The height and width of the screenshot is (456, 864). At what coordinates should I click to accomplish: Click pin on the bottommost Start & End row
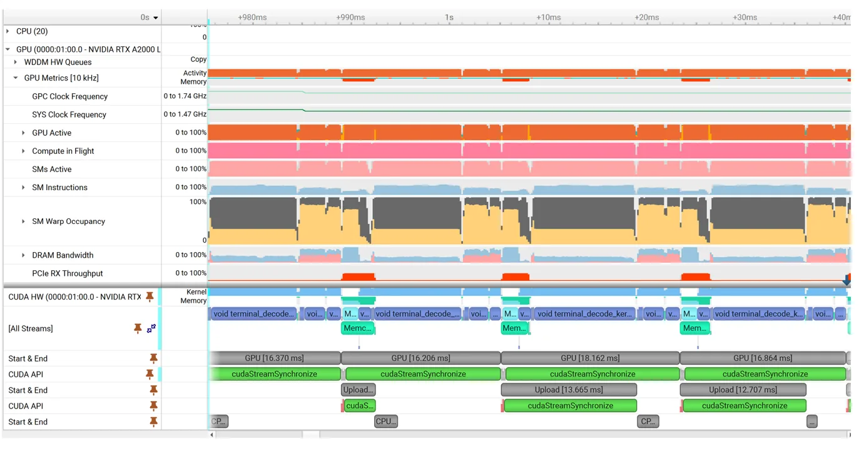153,422
